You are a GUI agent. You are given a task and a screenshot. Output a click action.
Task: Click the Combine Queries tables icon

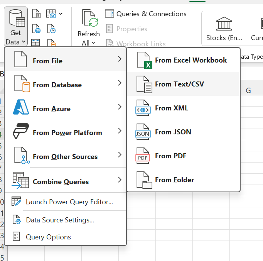point(20,180)
